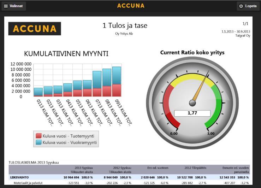The width and height of the screenshot is (261, 188).
Task: Click 'Current Ratio koko yritys' gauge title
Action: click(x=192, y=52)
